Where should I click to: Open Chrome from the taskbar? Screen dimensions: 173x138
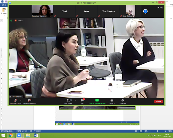11,135
